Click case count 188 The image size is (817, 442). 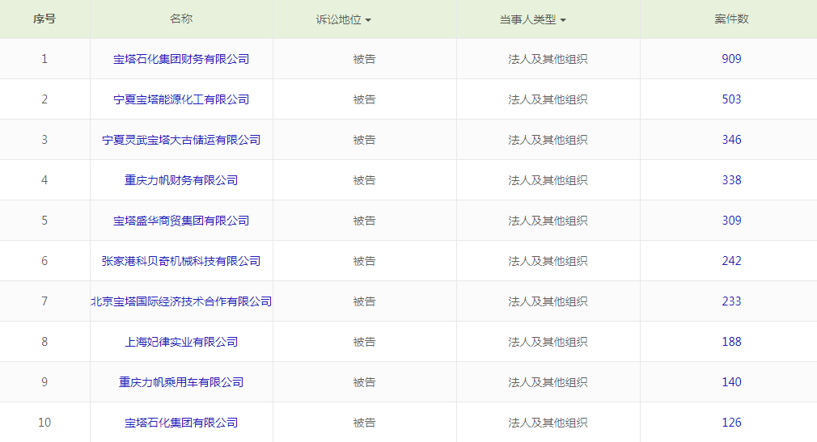731,342
